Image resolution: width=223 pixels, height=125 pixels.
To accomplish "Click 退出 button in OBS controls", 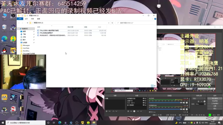I will [x=215, y=109].
